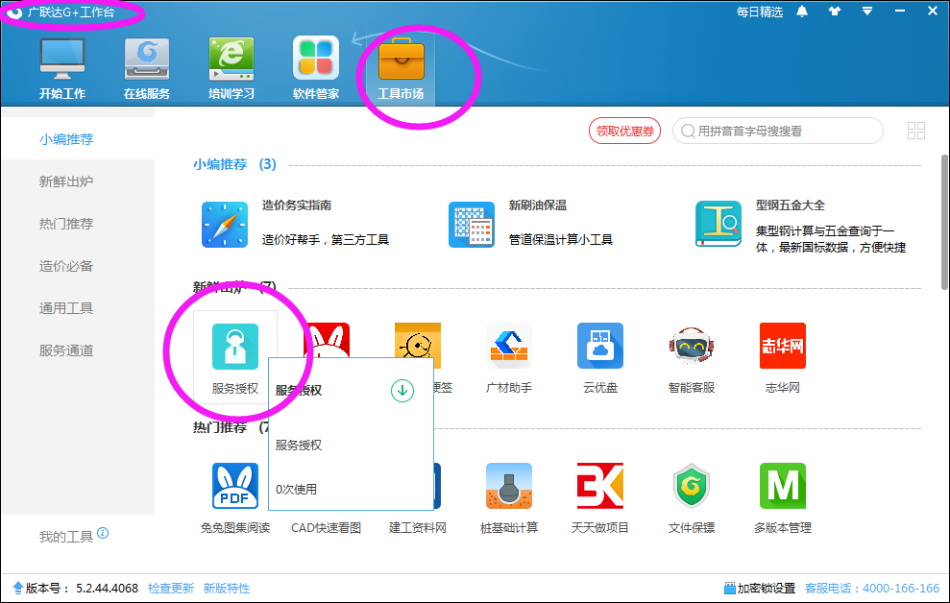Click the 建工资料网 label

pyautogui.click(x=418, y=528)
